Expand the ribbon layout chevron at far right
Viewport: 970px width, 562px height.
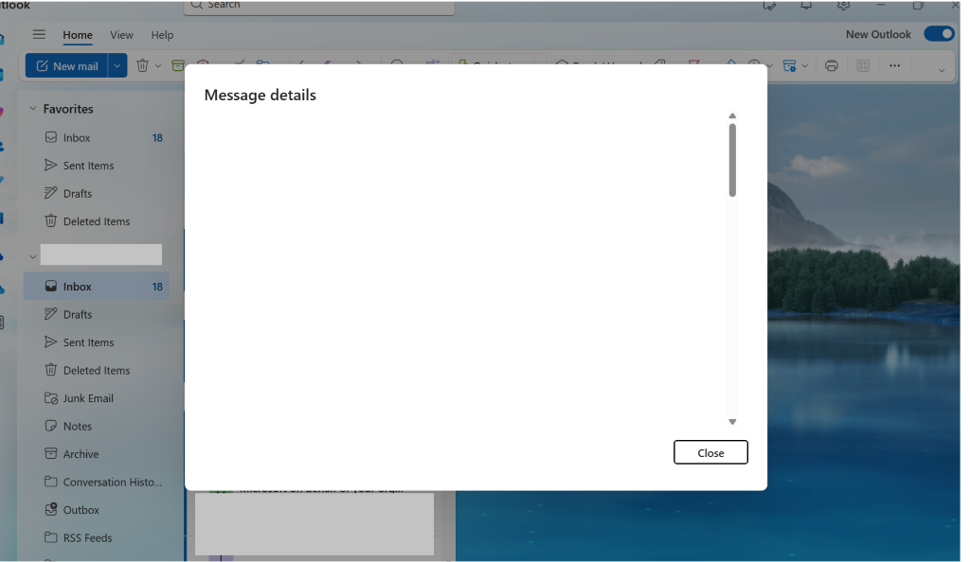click(x=943, y=70)
